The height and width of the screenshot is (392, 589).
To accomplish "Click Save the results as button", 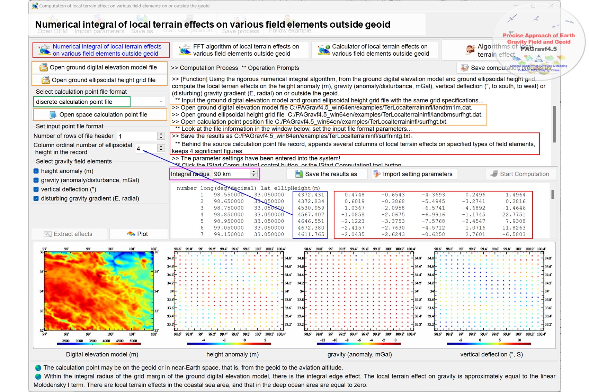I will click(x=327, y=174).
